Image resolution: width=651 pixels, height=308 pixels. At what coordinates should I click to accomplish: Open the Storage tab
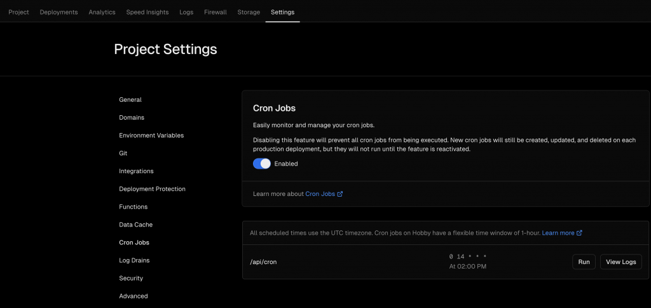tap(249, 12)
